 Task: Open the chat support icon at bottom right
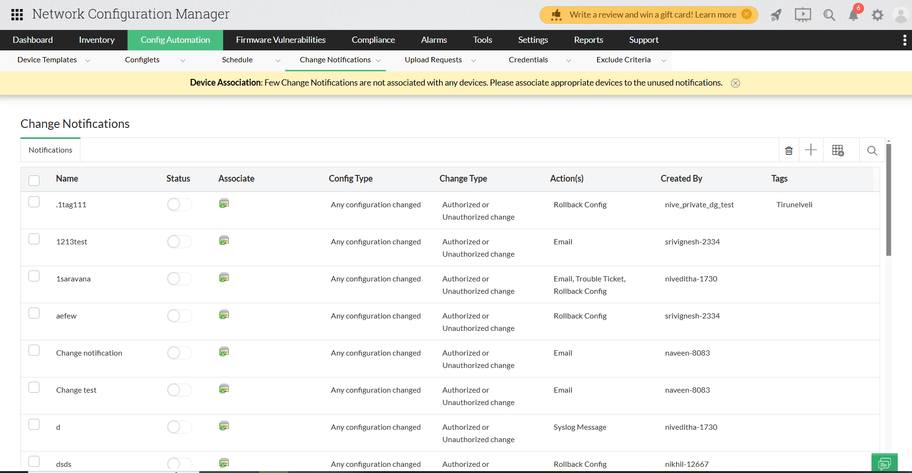pos(884,463)
